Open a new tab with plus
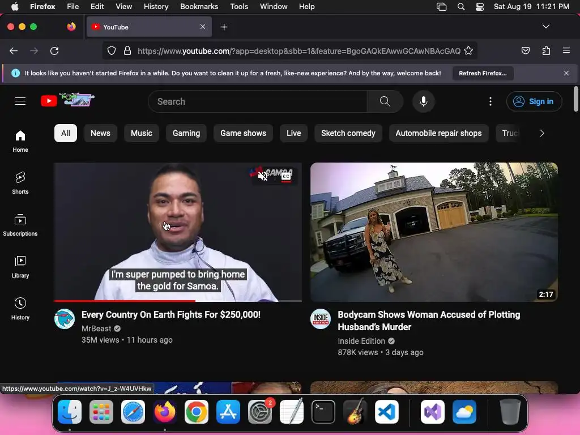The image size is (580, 435). point(224,27)
